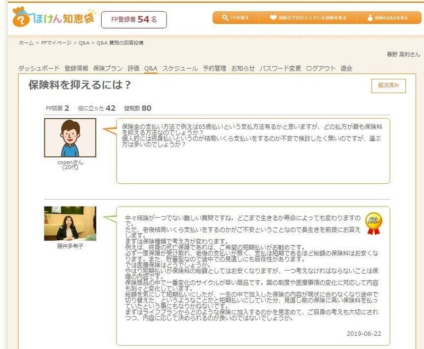Open the 評価 tab

(134, 68)
